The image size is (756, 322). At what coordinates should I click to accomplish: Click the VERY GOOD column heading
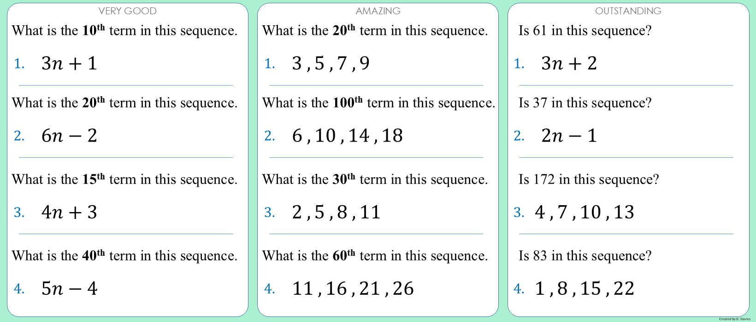coord(128,11)
